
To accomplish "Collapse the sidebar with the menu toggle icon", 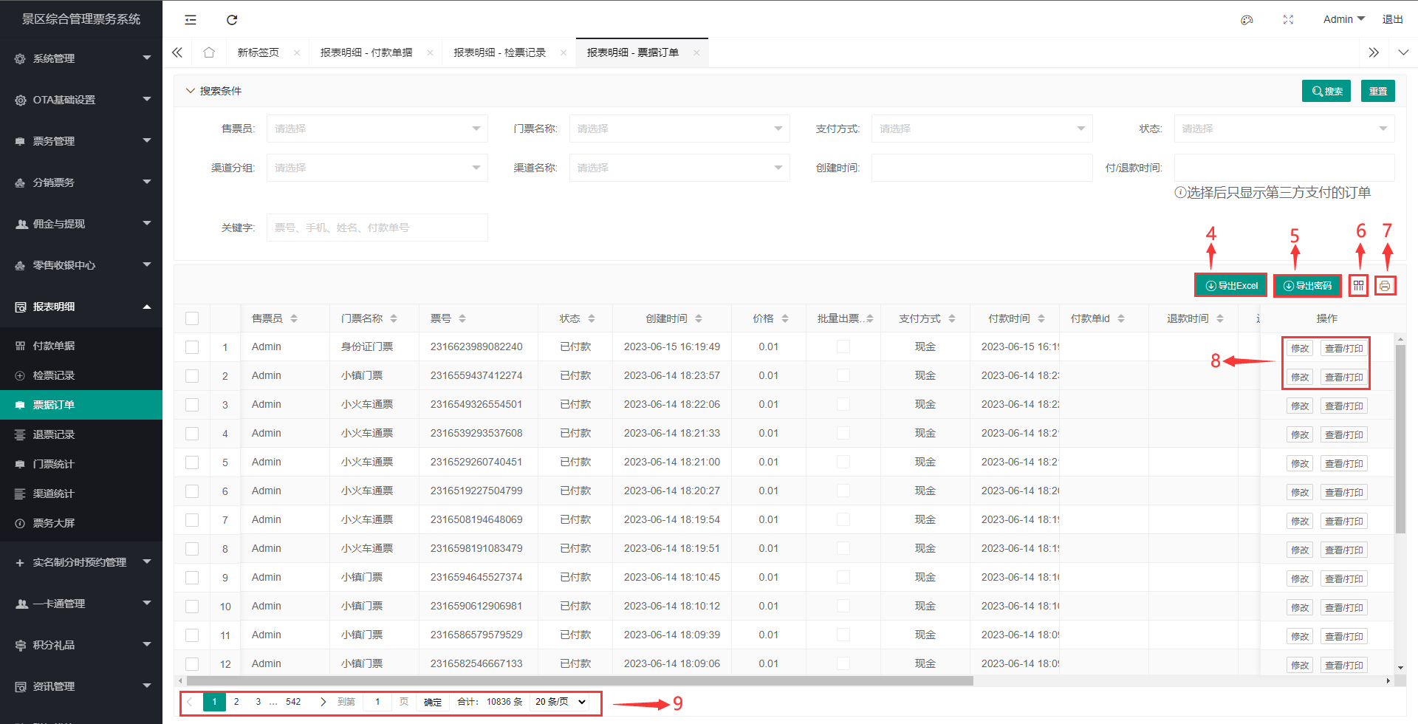I will [x=191, y=20].
